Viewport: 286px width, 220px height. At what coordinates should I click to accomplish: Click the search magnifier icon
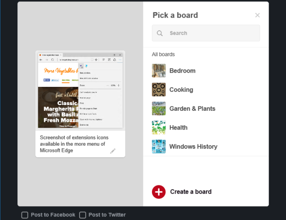tap(160, 33)
